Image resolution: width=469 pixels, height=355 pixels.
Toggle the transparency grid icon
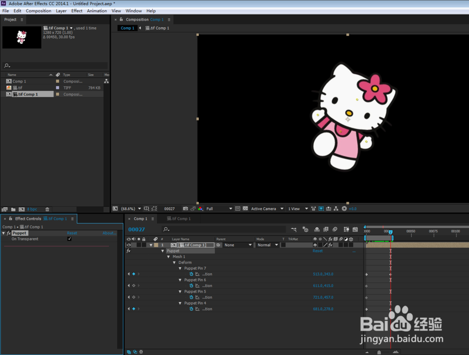pos(245,209)
